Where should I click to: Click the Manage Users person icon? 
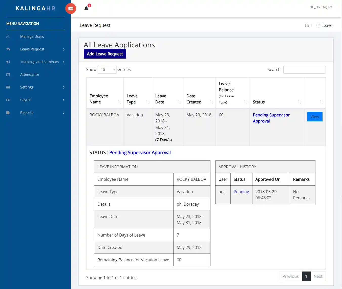(x=8, y=37)
